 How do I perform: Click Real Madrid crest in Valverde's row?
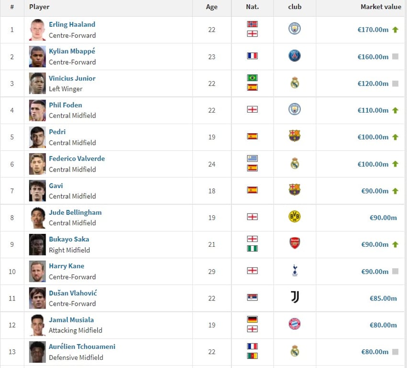tap(295, 163)
